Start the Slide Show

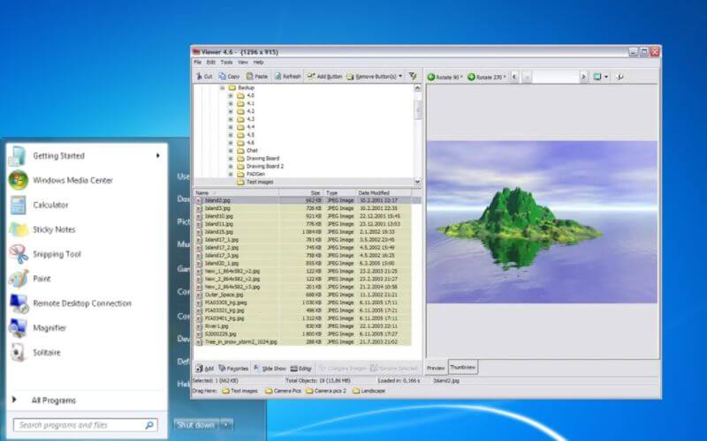[270, 368]
